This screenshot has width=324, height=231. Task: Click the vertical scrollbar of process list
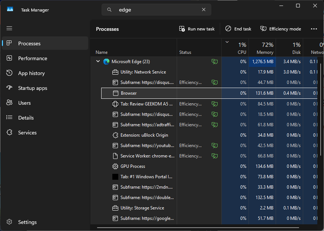pos(321,111)
